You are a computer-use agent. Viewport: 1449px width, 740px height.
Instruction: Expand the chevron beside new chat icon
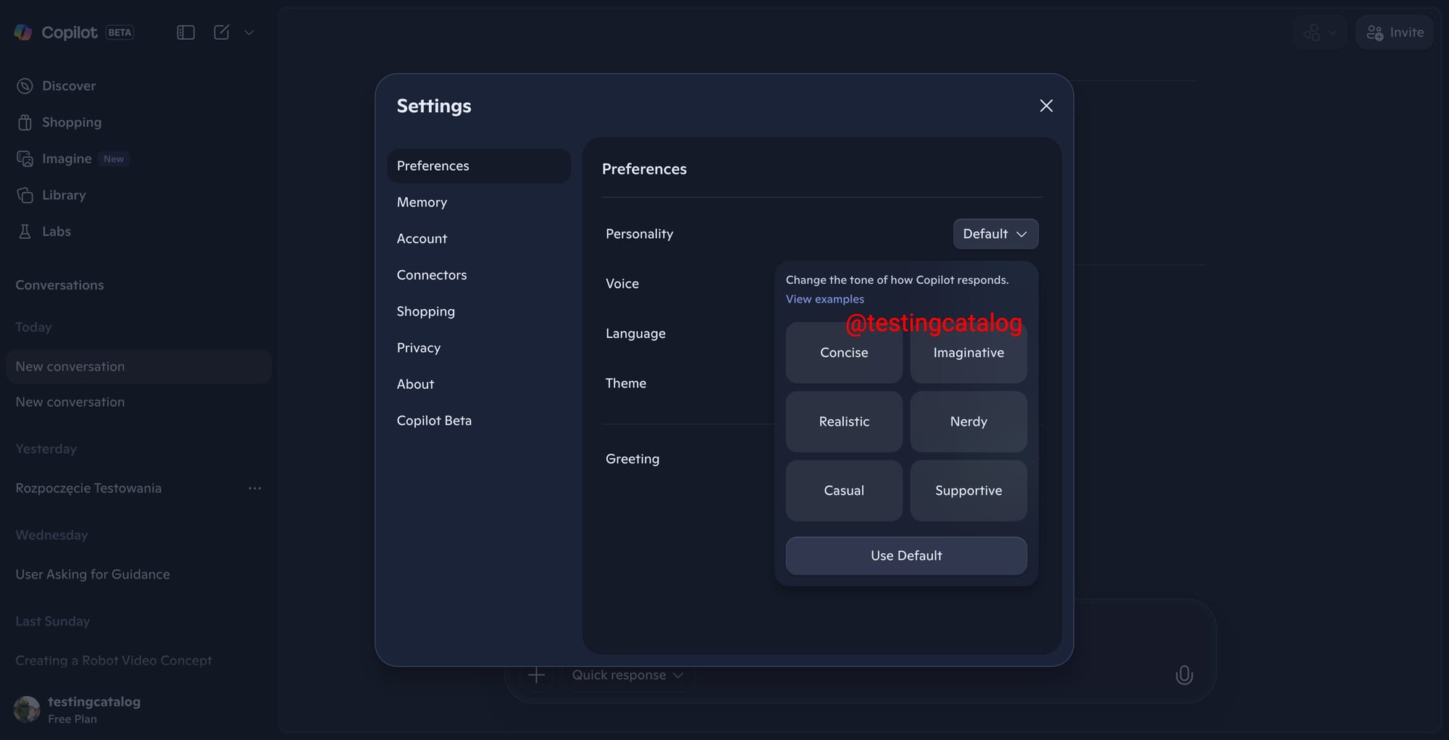coord(249,33)
